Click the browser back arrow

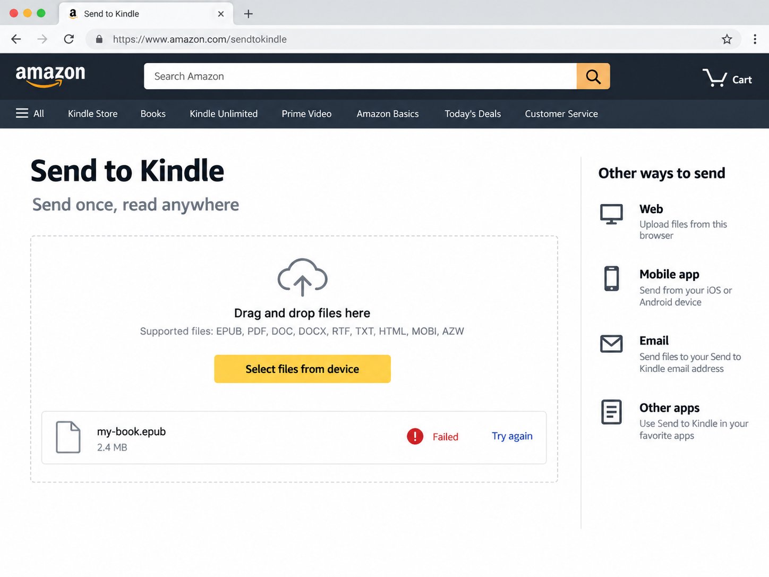coord(16,39)
